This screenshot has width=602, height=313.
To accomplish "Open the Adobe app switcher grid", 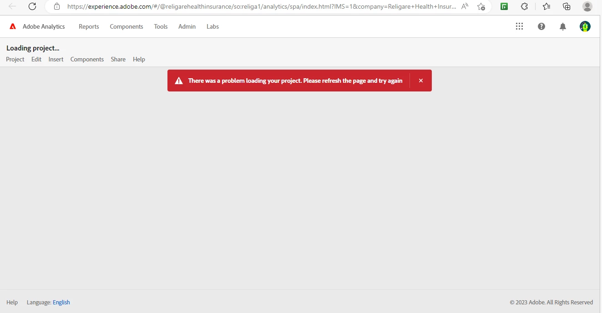I will [519, 26].
